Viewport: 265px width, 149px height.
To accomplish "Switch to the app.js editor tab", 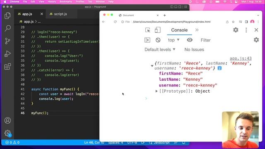I will [x=27, y=14].
